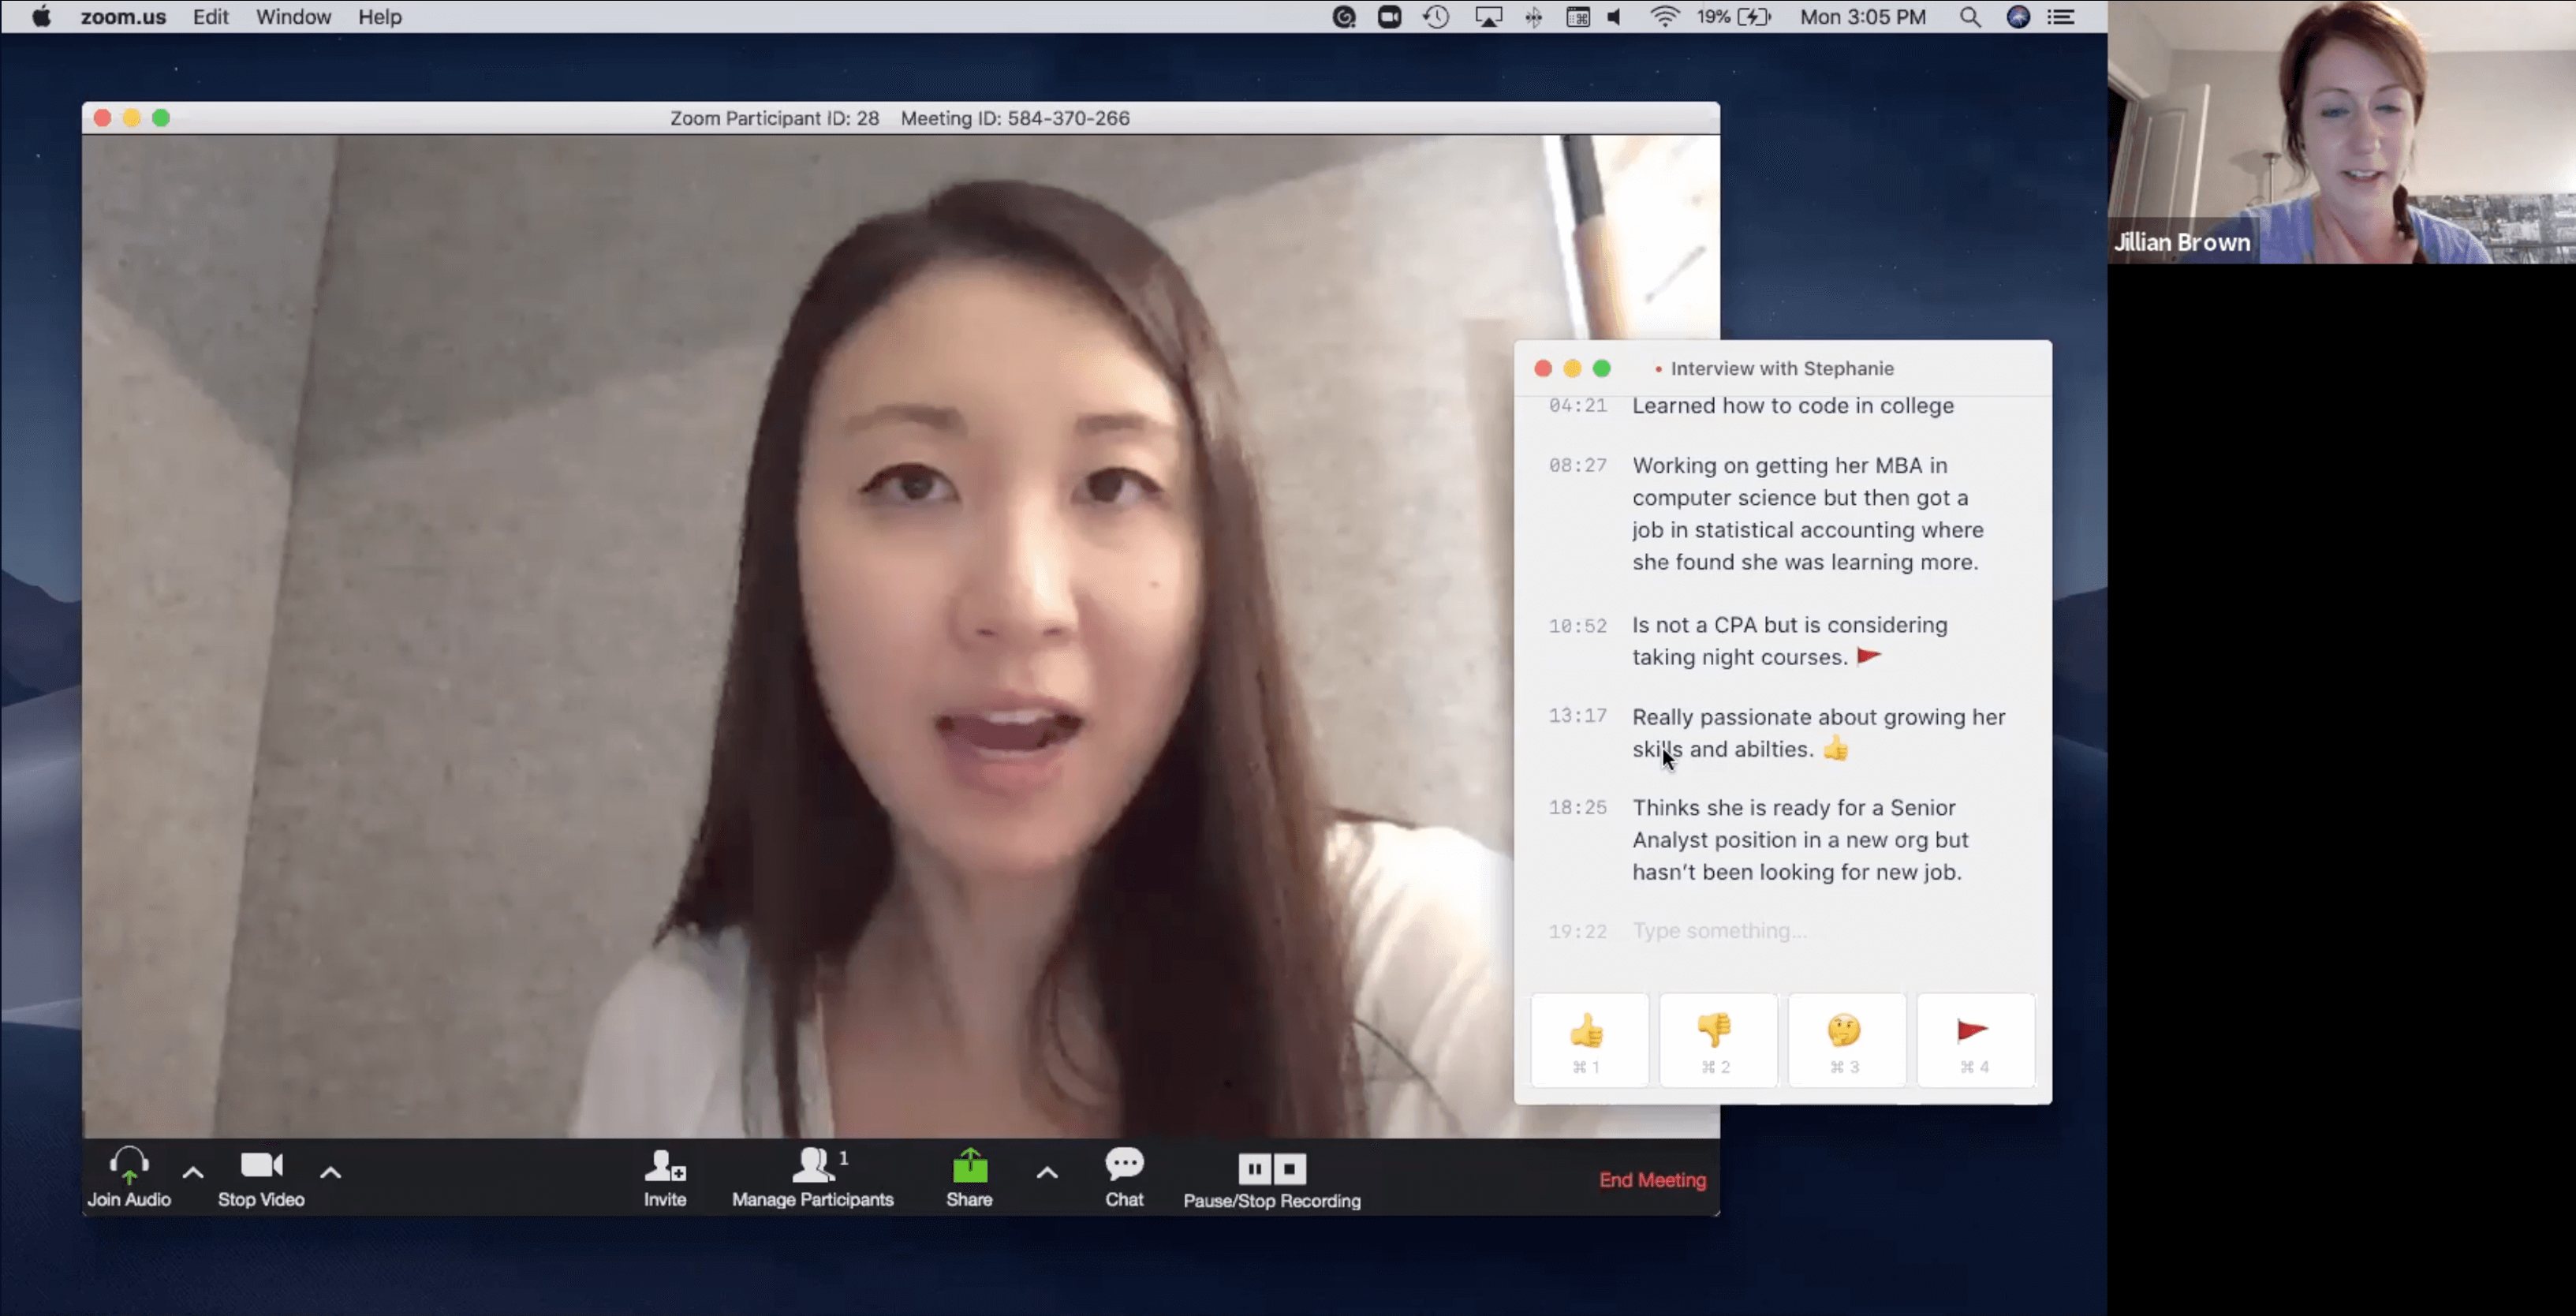Screen dimensions: 2576x1316
Task: Click End Meeting
Action: (1652, 1180)
